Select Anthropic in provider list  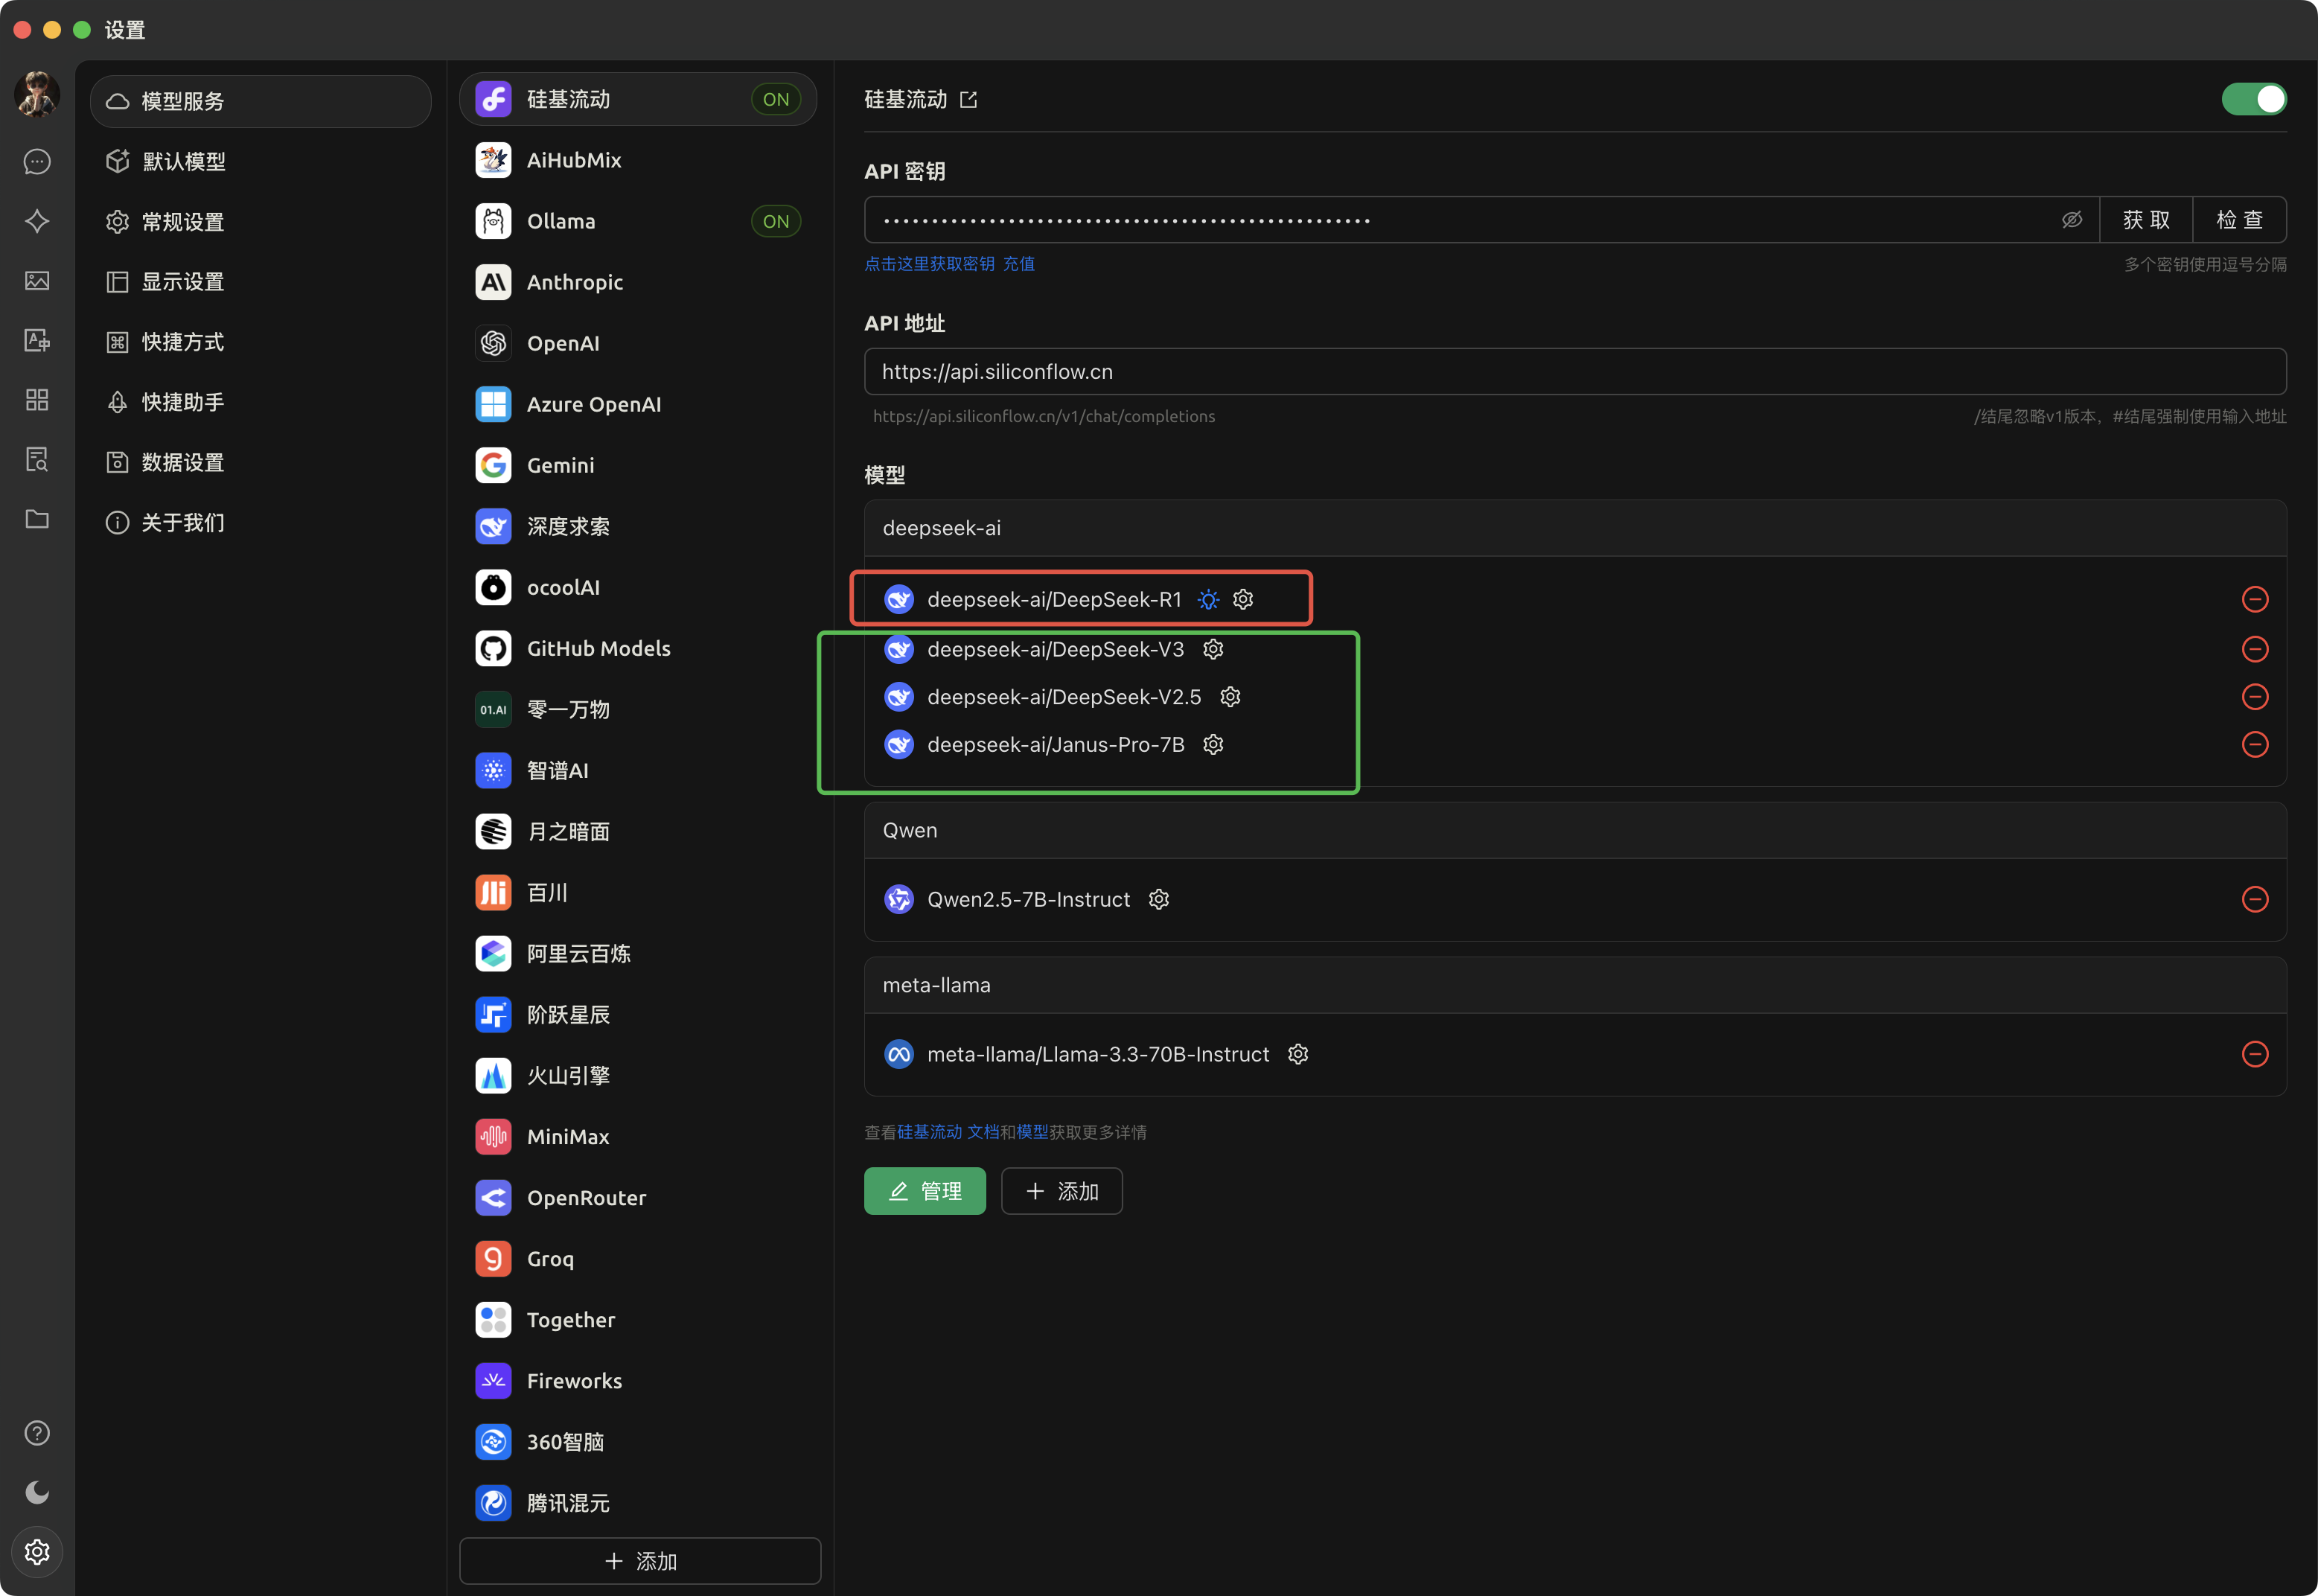(575, 282)
